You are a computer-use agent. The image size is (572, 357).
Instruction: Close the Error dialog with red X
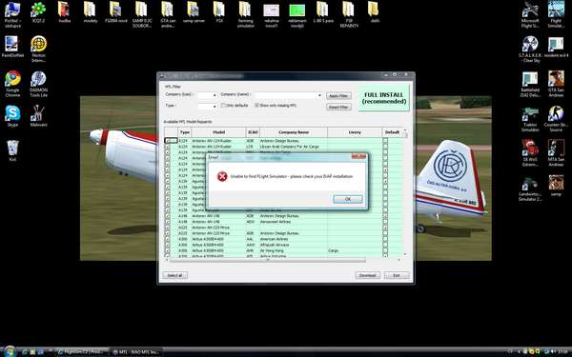pyautogui.click(x=358, y=157)
